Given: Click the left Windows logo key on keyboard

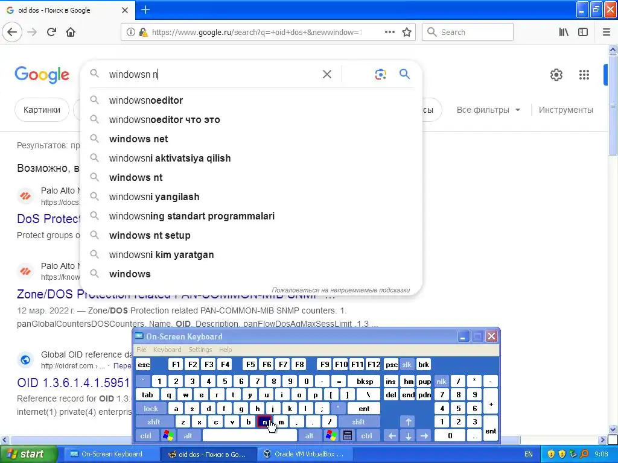Looking at the screenshot, I should [168, 435].
